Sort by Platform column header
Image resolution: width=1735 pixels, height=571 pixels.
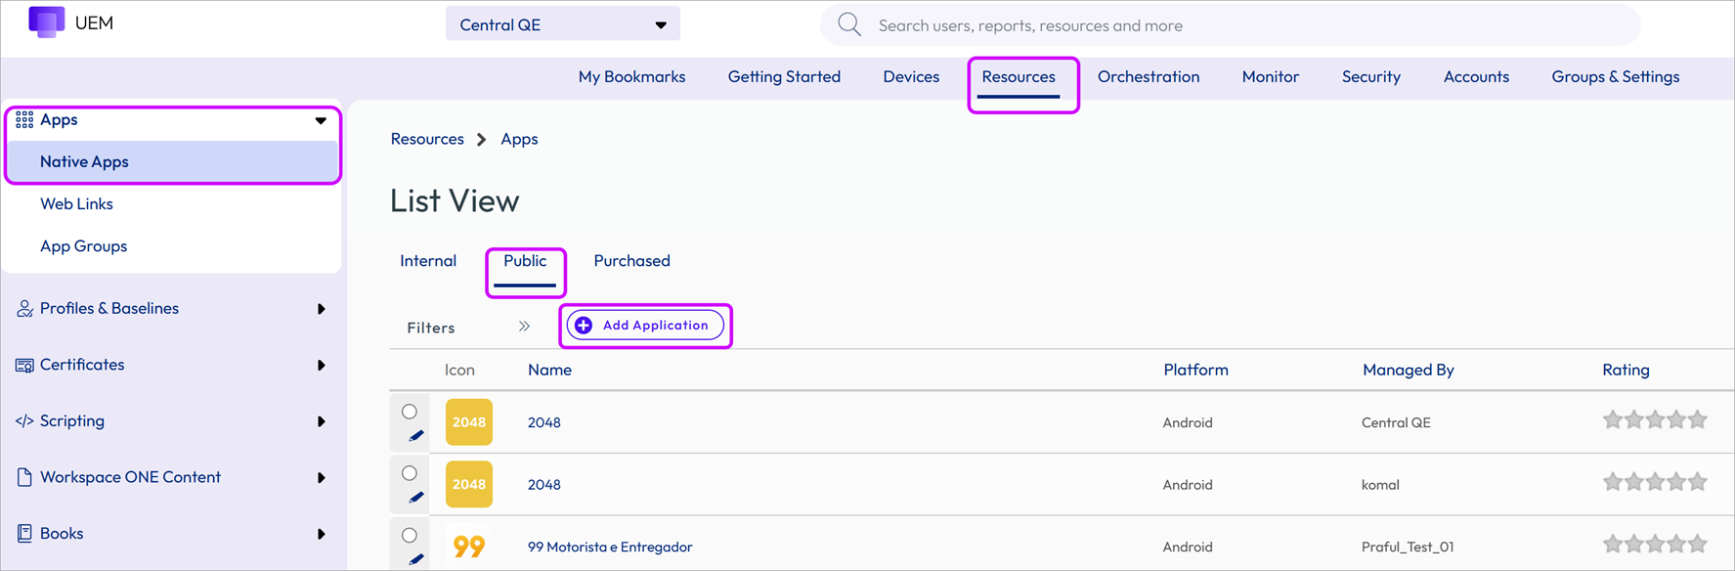1195,370
